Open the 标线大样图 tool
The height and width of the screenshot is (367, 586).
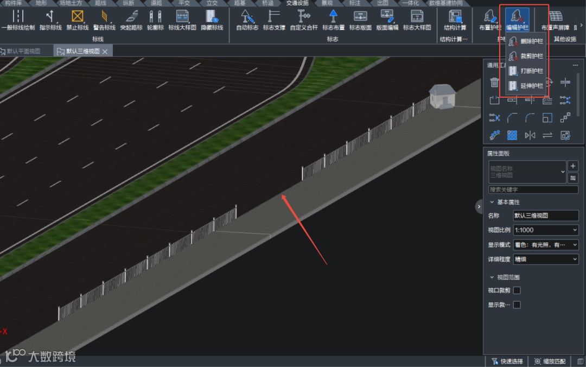[x=182, y=20]
